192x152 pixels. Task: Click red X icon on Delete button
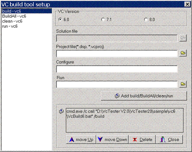point(135,140)
